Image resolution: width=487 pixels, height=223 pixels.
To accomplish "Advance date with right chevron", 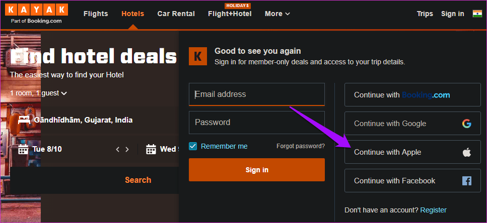I will [x=127, y=149].
